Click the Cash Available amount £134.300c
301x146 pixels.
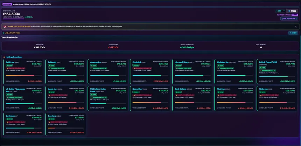click(12, 14)
